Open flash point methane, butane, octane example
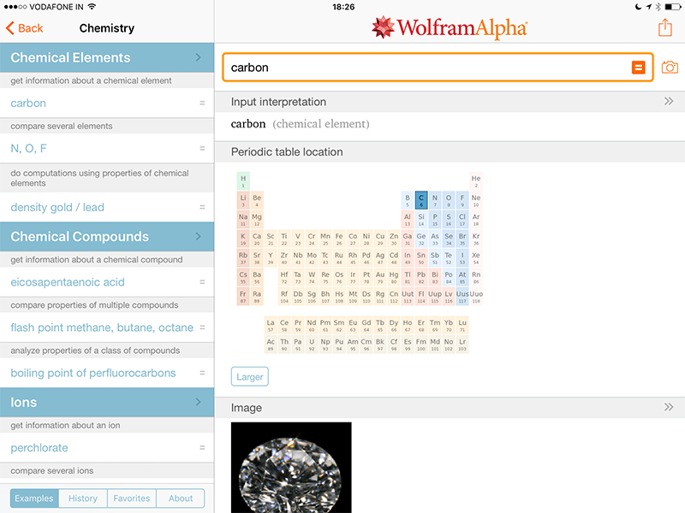685x513 pixels. coord(107,327)
